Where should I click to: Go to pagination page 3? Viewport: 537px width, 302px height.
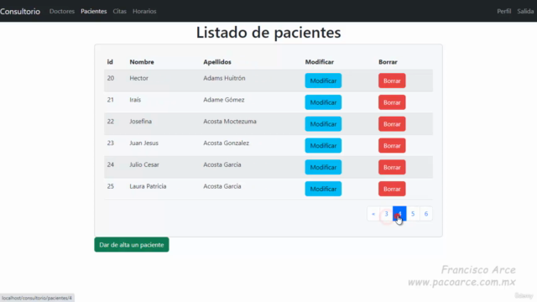click(x=386, y=214)
